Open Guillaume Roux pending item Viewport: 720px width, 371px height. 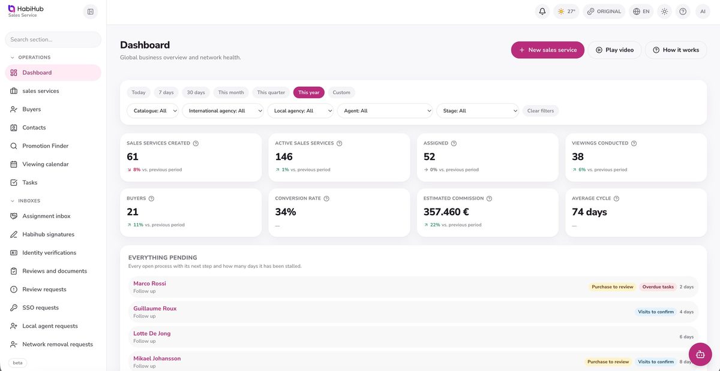pyautogui.click(x=413, y=312)
